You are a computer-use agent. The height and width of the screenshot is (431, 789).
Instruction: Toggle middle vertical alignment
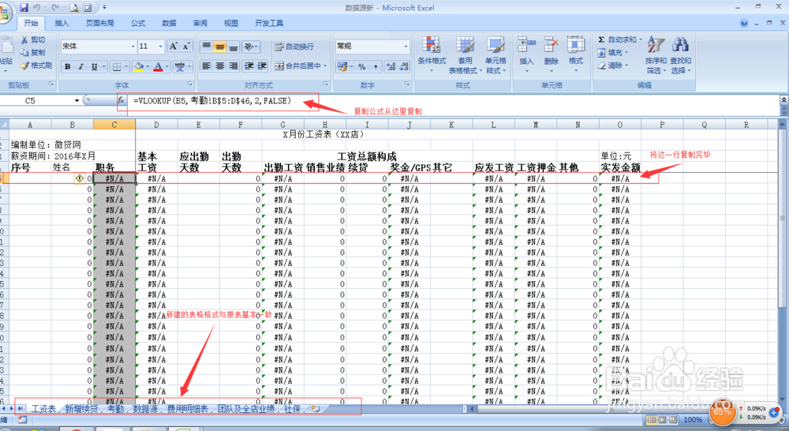(220, 47)
